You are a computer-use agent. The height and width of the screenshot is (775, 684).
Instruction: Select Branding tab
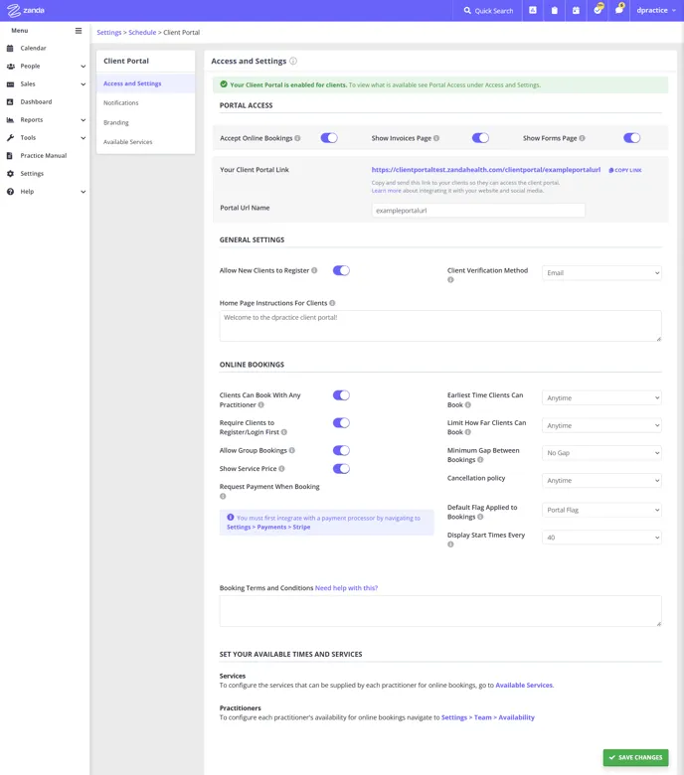point(145,122)
